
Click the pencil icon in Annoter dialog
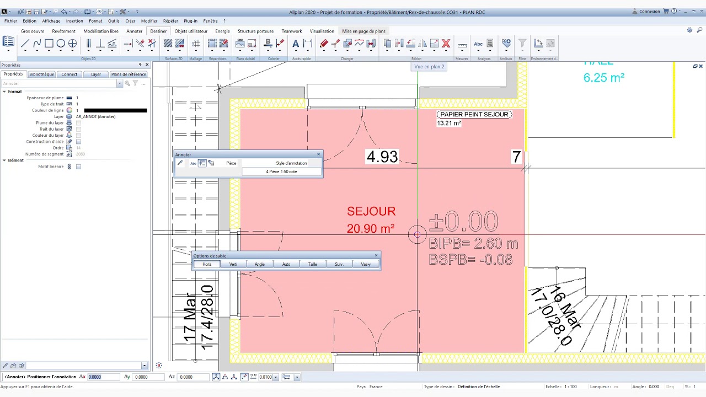click(x=180, y=163)
